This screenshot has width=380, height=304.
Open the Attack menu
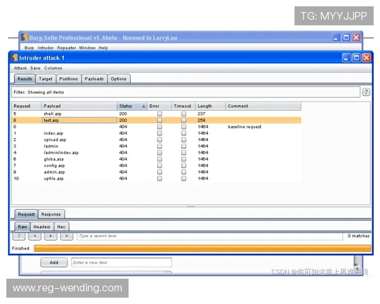click(20, 68)
